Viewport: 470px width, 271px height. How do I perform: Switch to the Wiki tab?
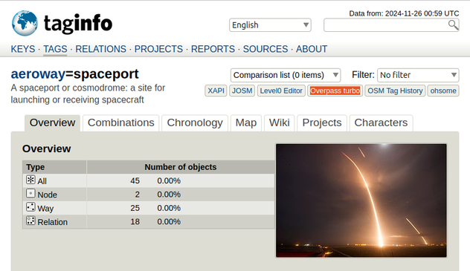(280, 123)
